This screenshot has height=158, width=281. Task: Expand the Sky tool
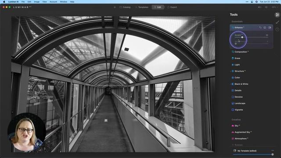(237, 126)
